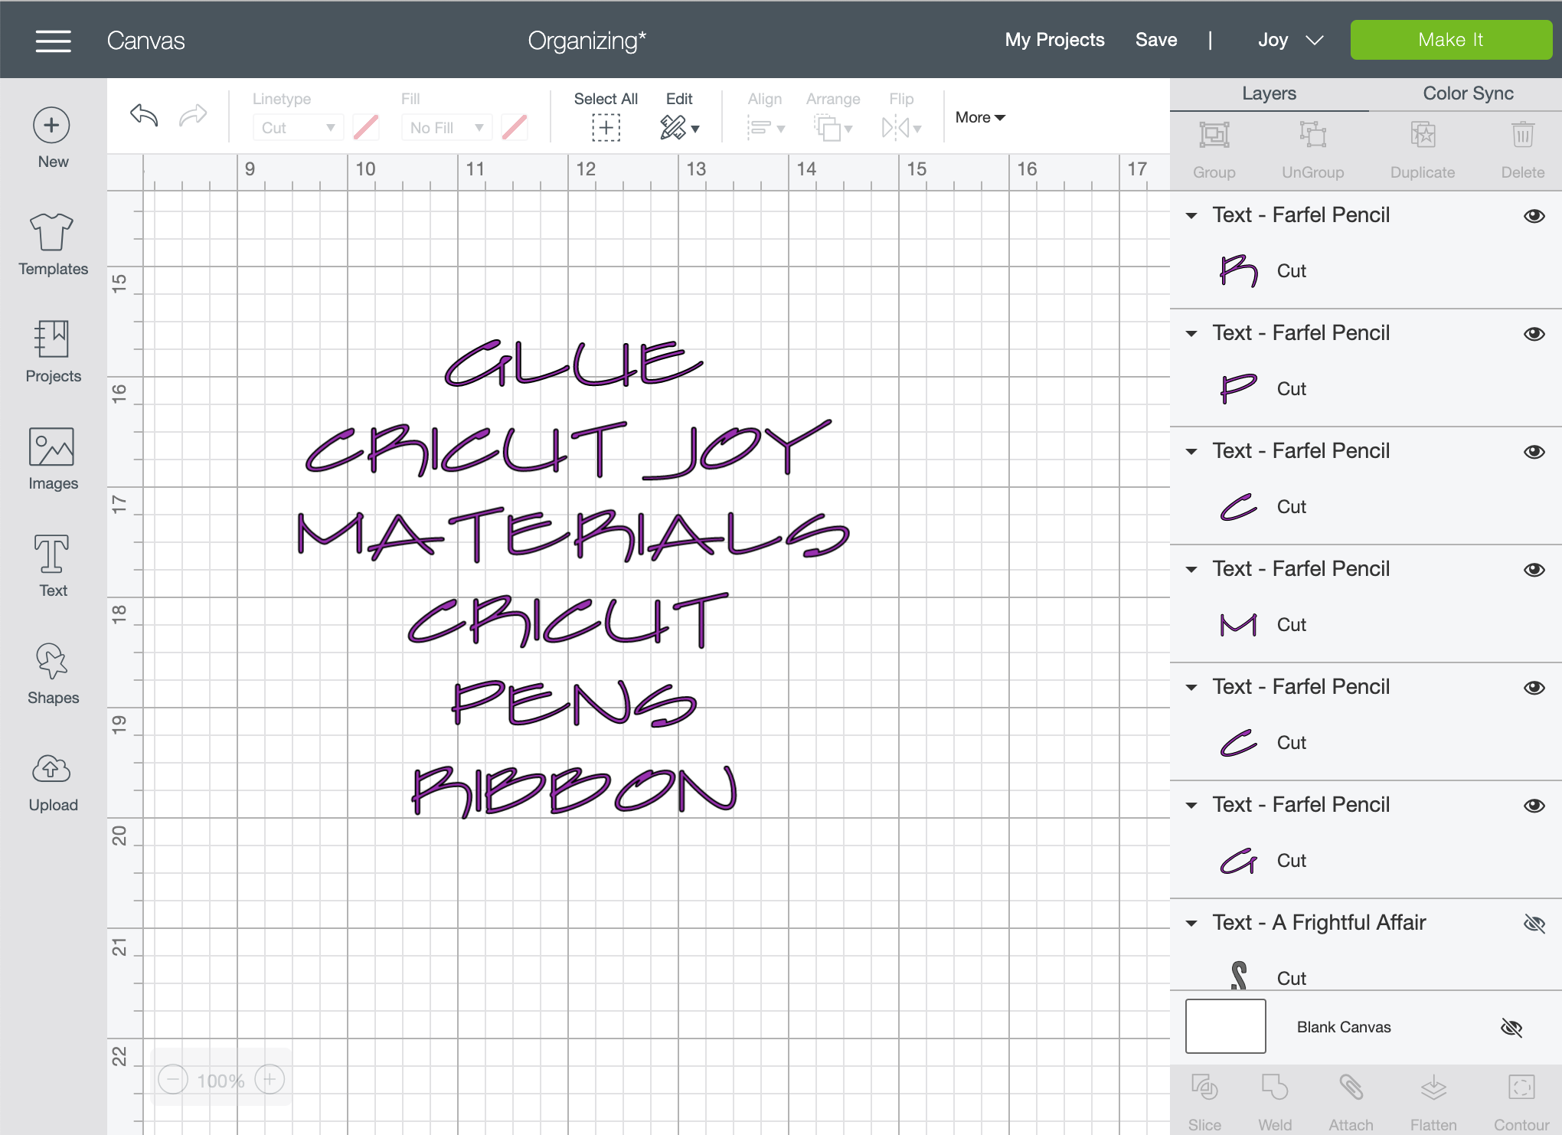This screenshot has width=1562, height=1135.
Task: Open the Images library
Action: 53,459
